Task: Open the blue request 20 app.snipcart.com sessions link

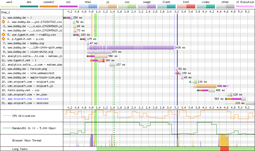Action: coord(25,99)
